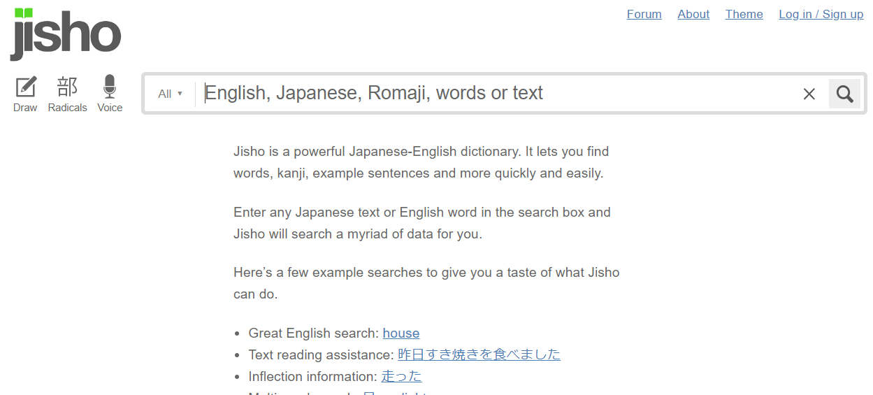Clear the search box with X

[809, 94]
